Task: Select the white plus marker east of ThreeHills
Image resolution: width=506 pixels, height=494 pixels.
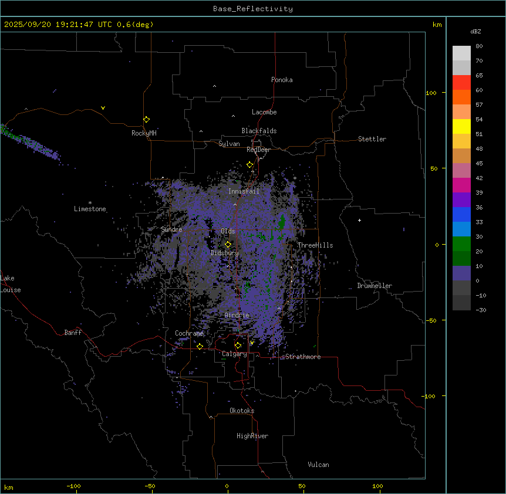Action: [359, 220]
